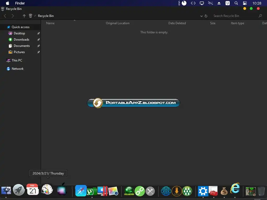
Task: Open the colorful Apple logo dock icon
Action: coord(62,189)
